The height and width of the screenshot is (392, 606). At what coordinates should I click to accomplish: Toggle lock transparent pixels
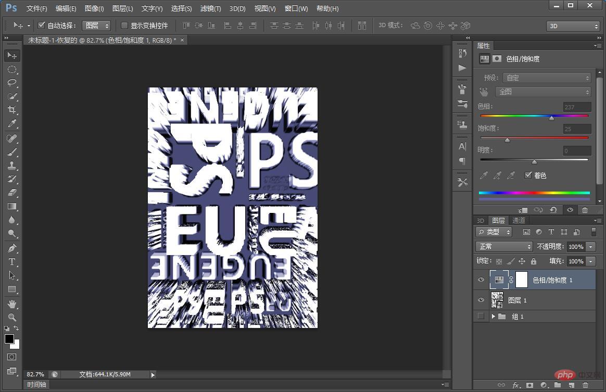pyautogui.click(x=499, y=261)
